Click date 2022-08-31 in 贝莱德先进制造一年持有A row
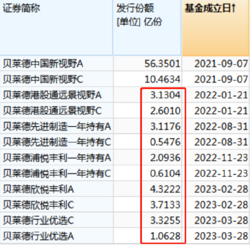 coord(221,126)
